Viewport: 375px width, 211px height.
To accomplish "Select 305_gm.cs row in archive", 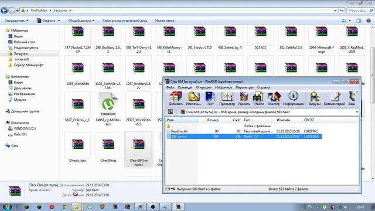I will (244, 137).
